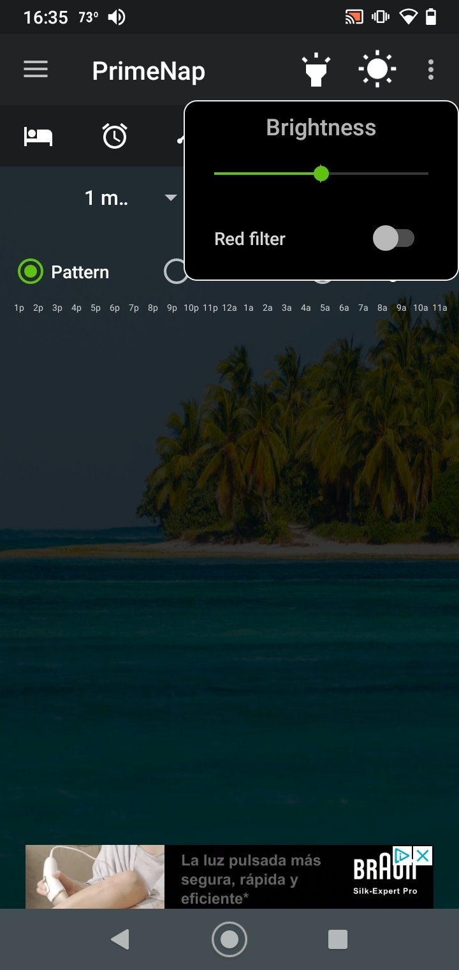Image resolution: width=459 pixels, height=970 pixels.
Task: Enable the Red filter switch
Action: pos(393,239)
